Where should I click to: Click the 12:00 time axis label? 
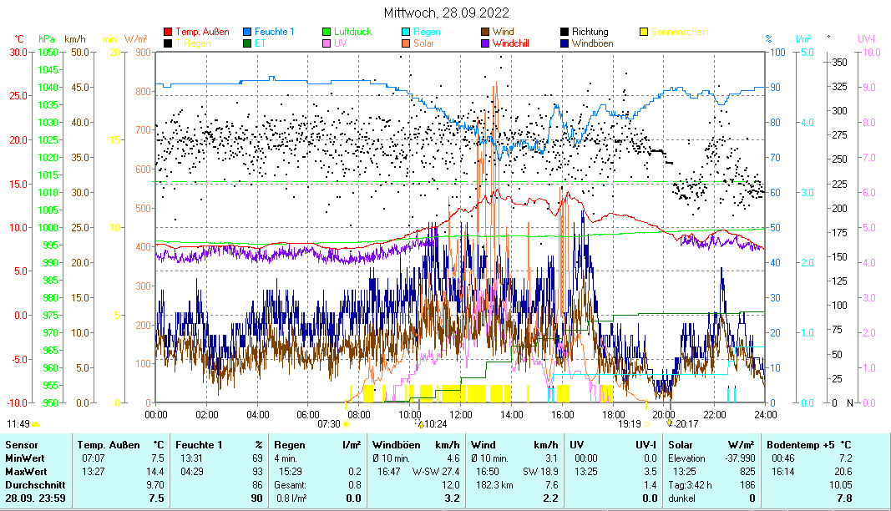tap(460, 414)
